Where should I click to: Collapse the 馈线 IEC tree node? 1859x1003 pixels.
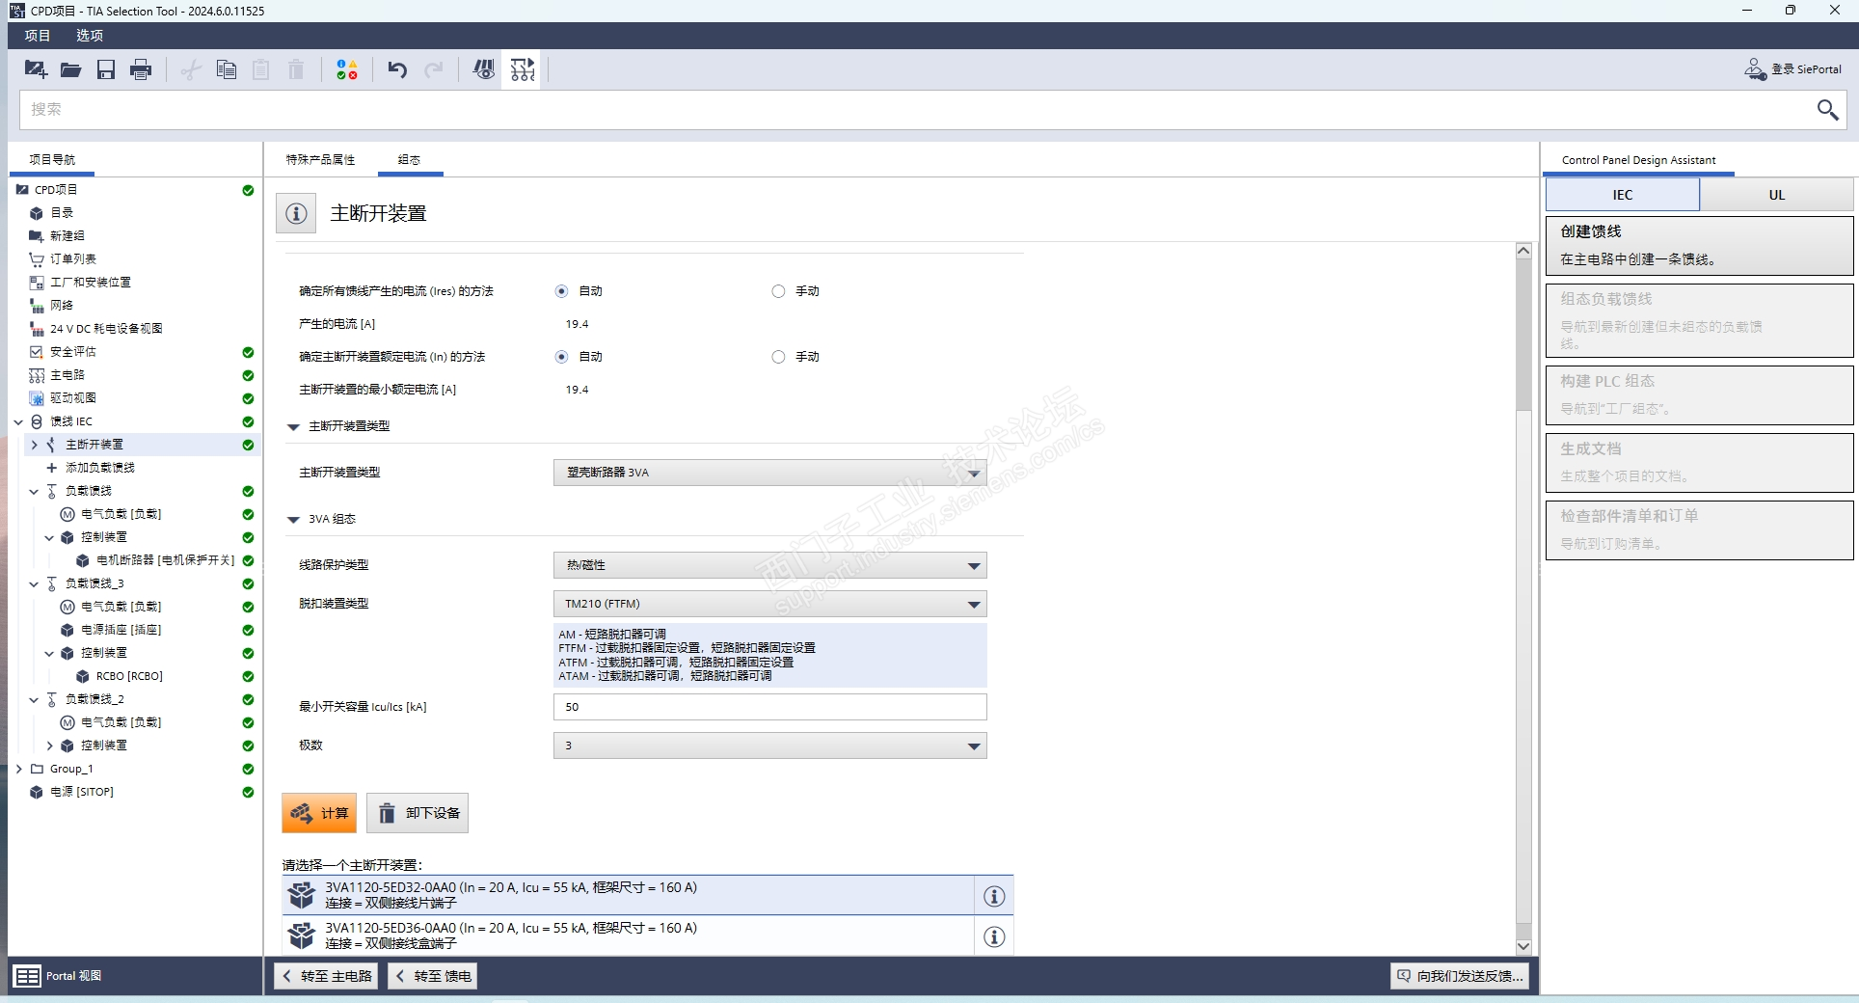pos(18,421)
